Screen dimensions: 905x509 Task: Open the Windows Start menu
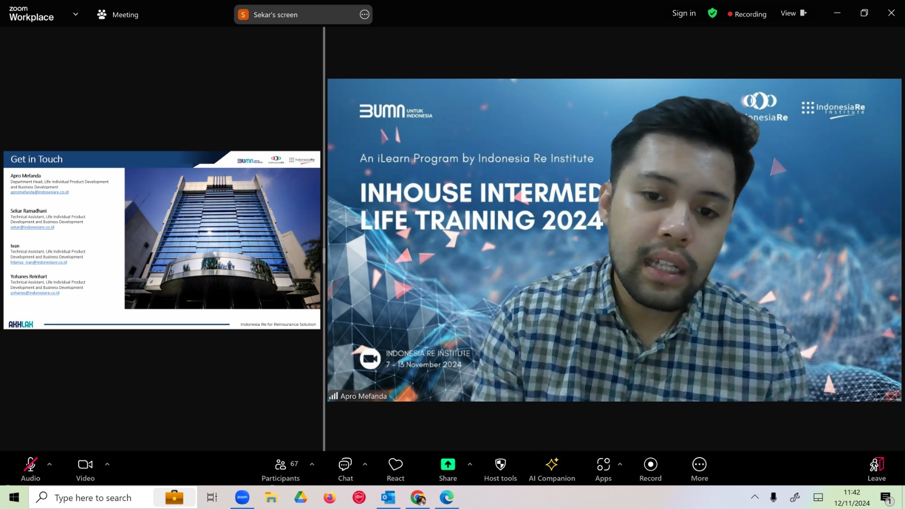point(14,498)
